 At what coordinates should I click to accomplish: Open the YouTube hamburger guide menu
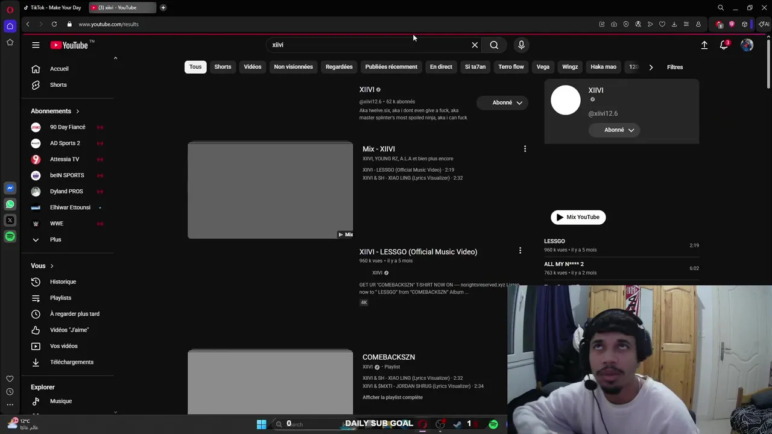[x=36, y=45]
